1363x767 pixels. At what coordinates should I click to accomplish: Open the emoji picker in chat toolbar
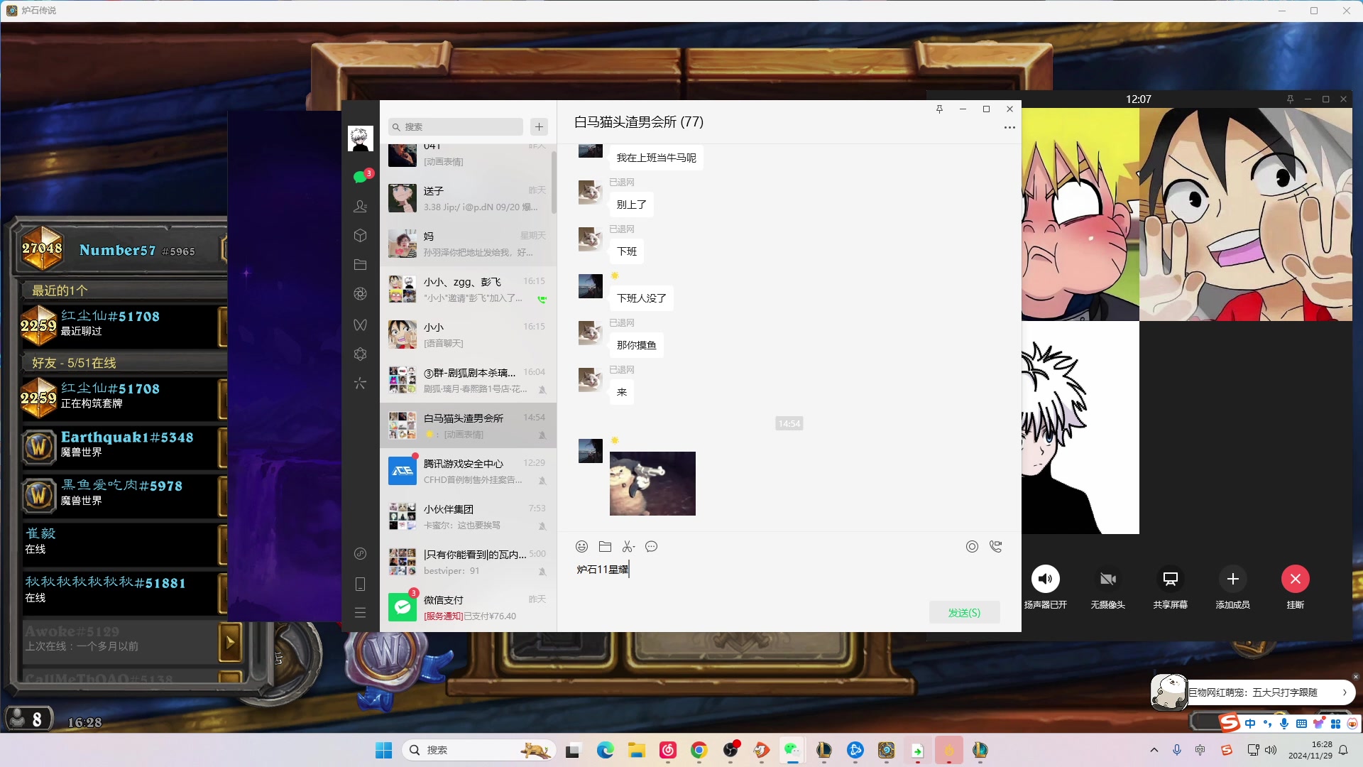tap(581, 546)
